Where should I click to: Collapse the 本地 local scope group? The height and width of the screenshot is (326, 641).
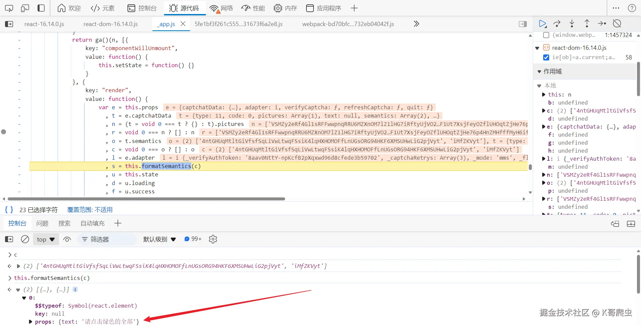(x=539, y=86)
